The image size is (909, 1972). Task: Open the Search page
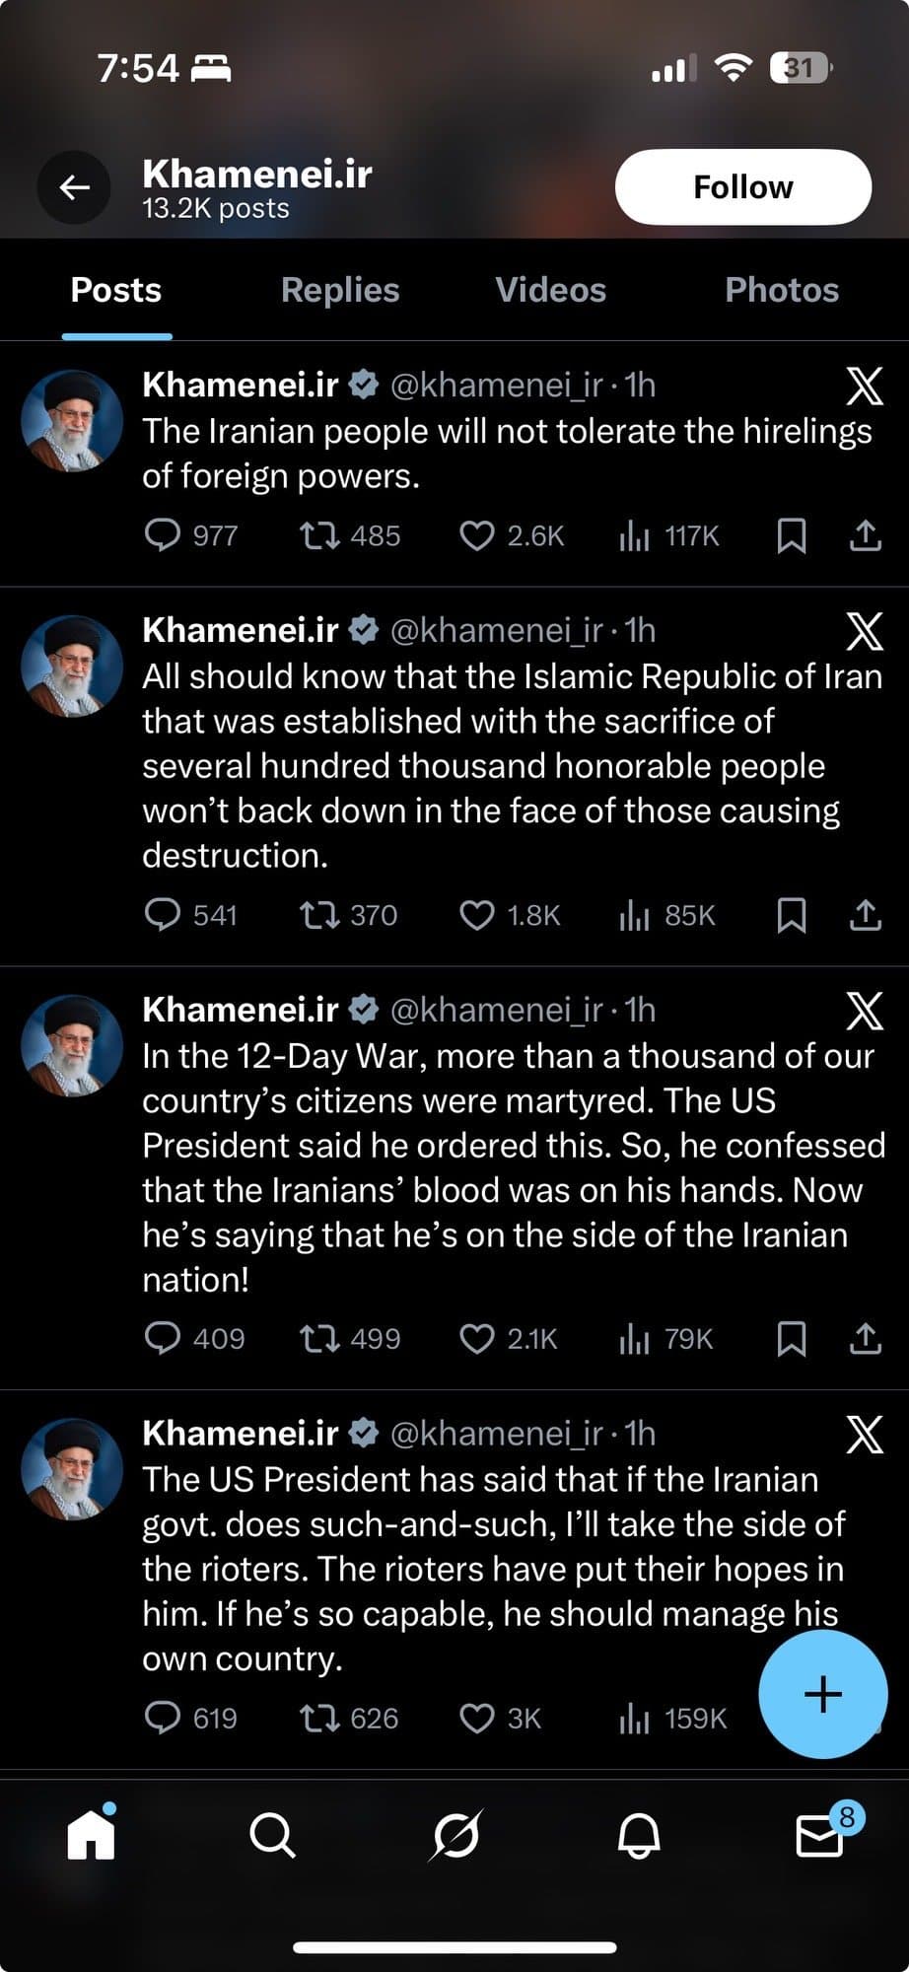[x=272, y=1835]
